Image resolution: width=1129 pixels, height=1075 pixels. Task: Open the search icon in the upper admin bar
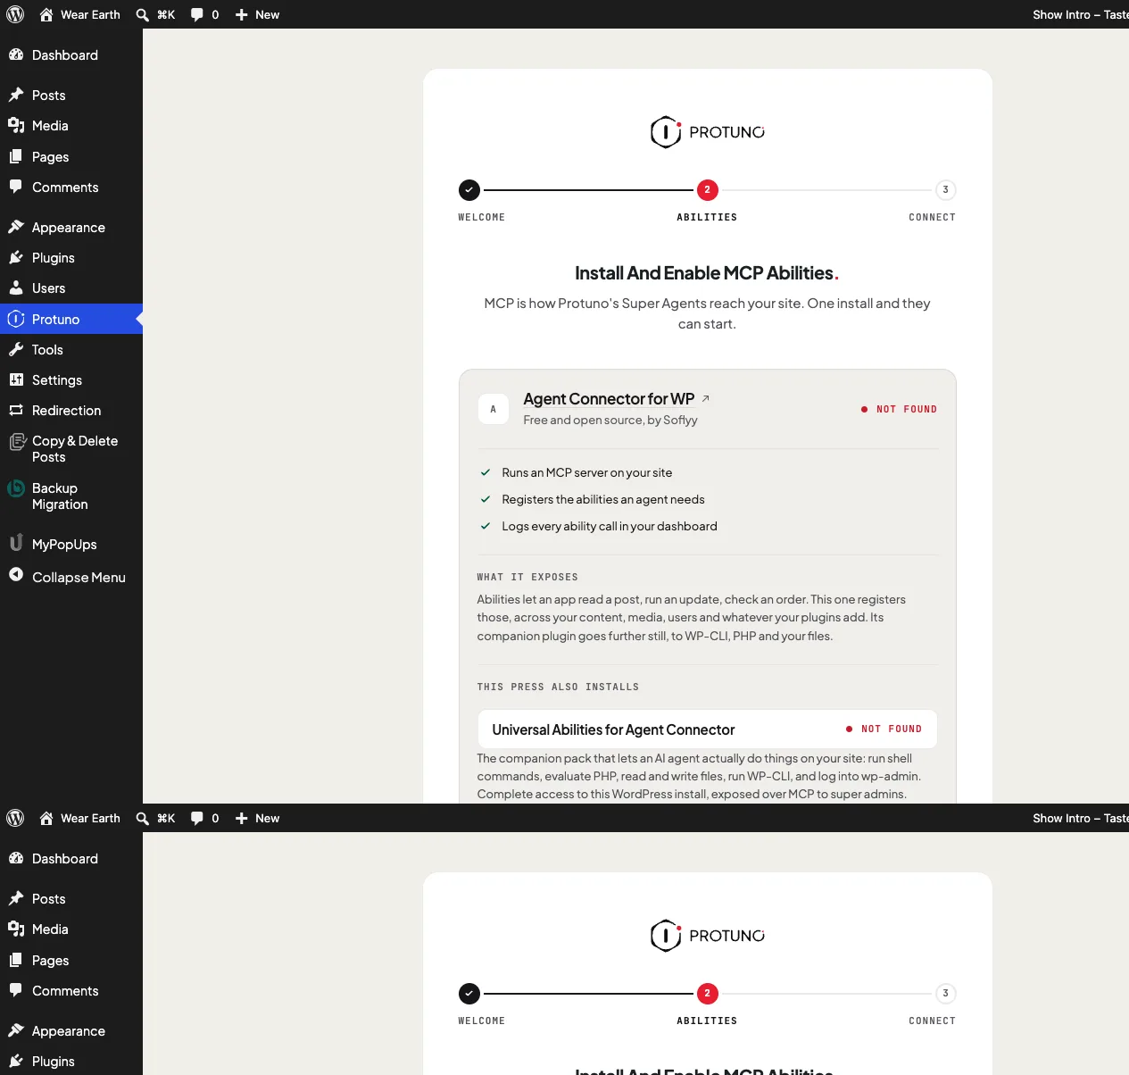tap(142, 14)
